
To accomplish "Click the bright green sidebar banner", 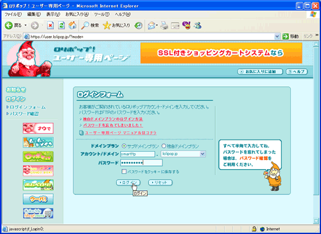I will pos(38,157).
